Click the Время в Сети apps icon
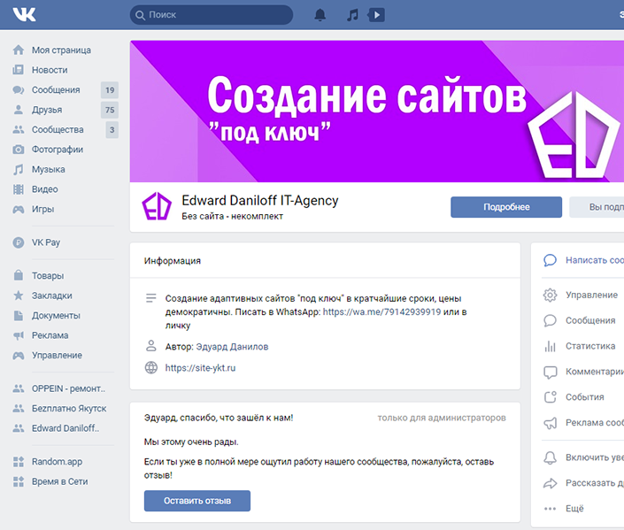624x530 pixels. coord(19,481)
